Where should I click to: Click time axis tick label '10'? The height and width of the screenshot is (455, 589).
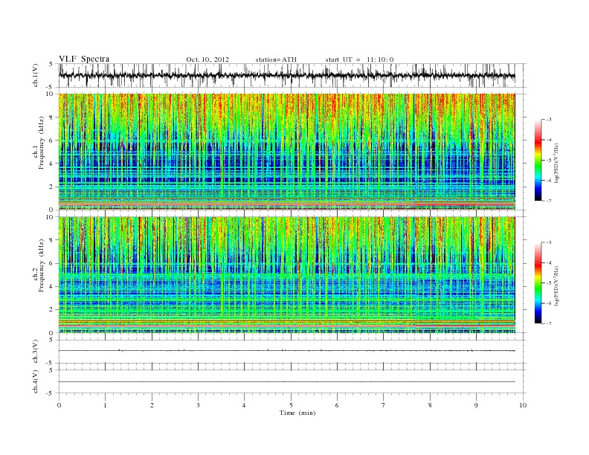(x=523, y=405)
